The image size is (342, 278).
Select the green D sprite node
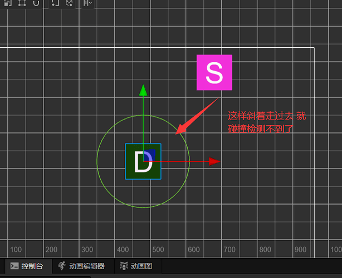(143, 161)
